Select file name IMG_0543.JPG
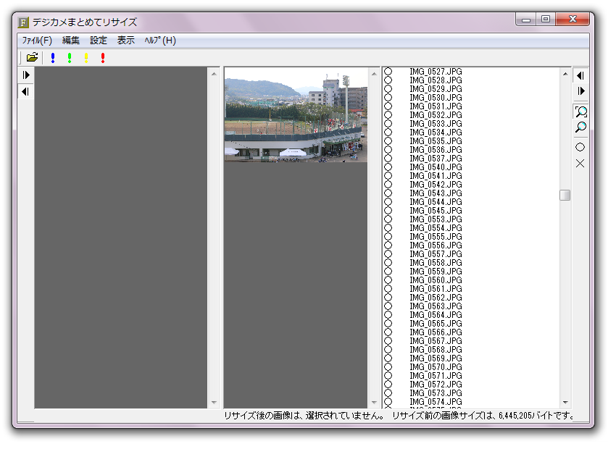Viewport: 616px width, 449px height. pos(436,193)
